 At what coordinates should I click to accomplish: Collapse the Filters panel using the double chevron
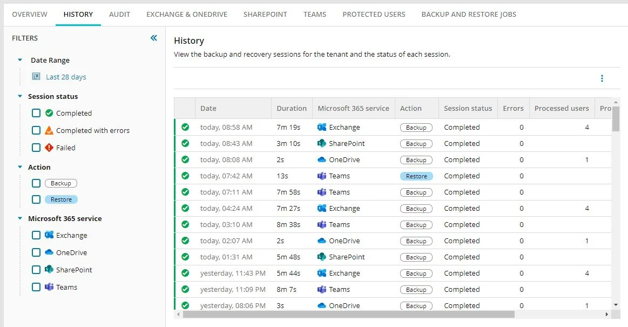[153, 38]
